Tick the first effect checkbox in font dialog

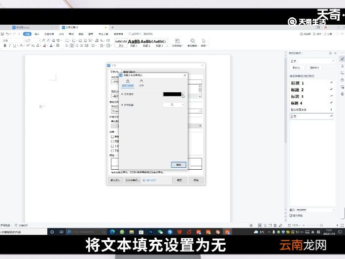[112, 137]
